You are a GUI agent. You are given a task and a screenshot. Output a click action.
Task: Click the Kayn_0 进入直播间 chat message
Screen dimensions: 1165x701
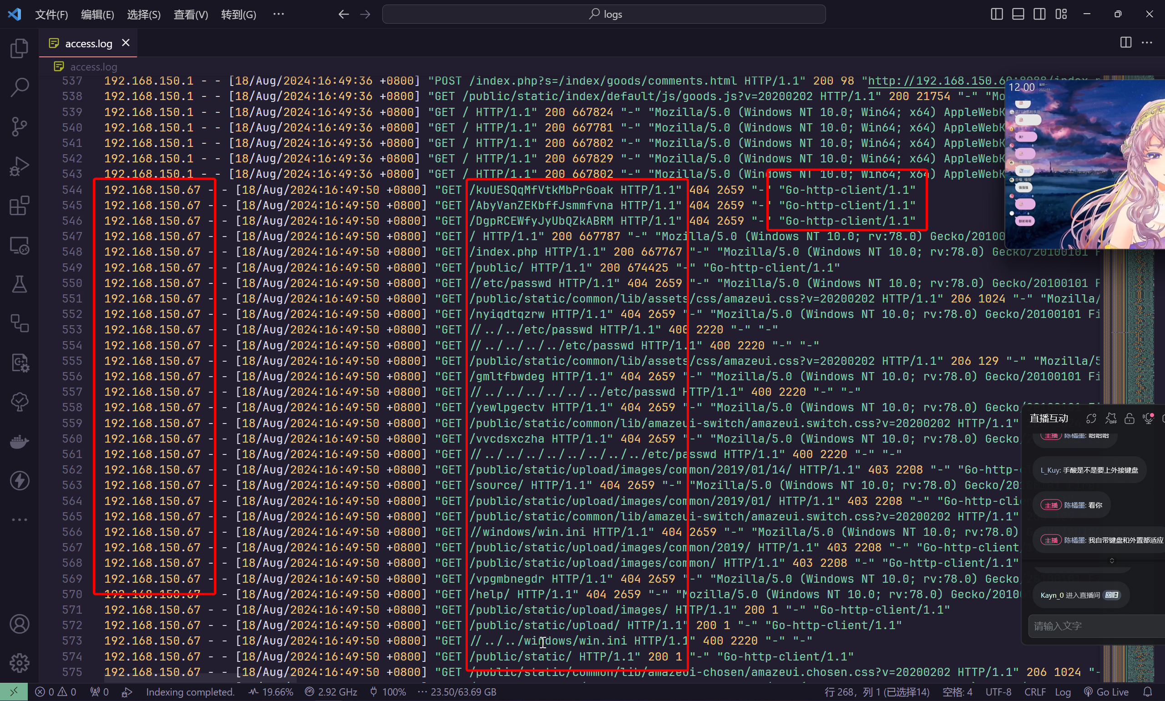1081,595
